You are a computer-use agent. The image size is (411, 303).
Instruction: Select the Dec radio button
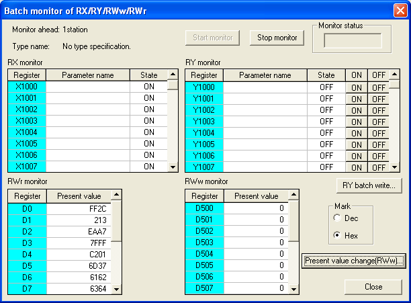337,218
